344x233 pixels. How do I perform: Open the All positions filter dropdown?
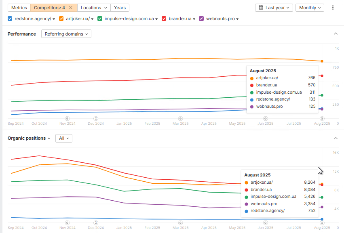(64, 139)
